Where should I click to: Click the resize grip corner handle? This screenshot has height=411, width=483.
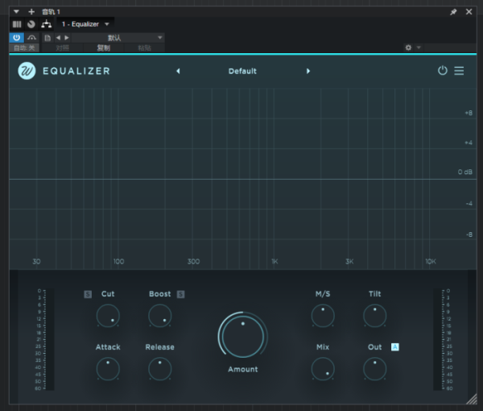472,399
